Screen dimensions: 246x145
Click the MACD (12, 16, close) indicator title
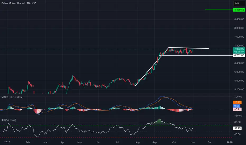(12, 97)
